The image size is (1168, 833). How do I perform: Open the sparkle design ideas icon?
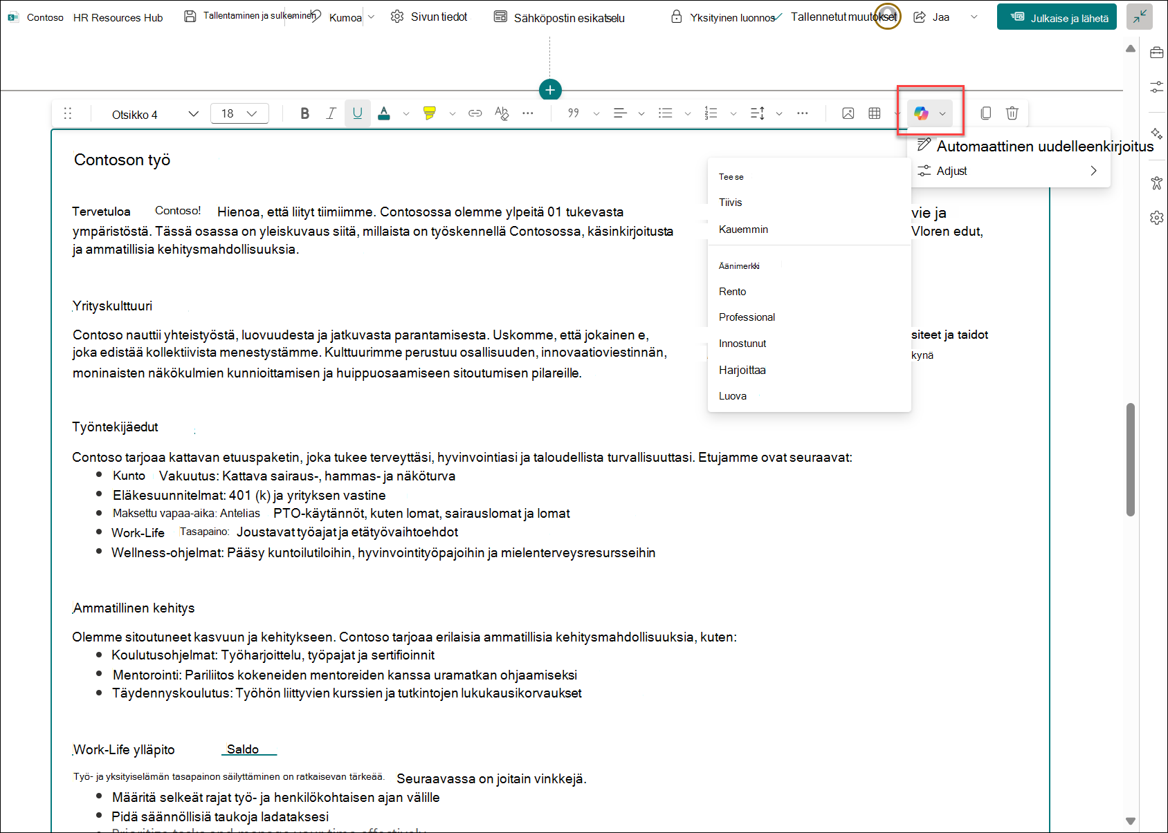[1156, 133]
